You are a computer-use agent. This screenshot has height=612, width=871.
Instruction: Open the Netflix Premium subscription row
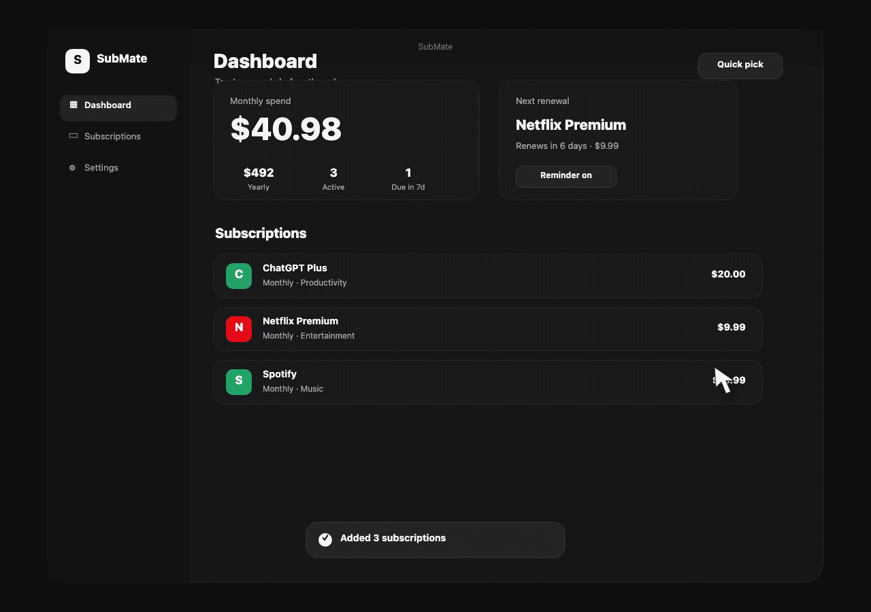pos(488,328)
